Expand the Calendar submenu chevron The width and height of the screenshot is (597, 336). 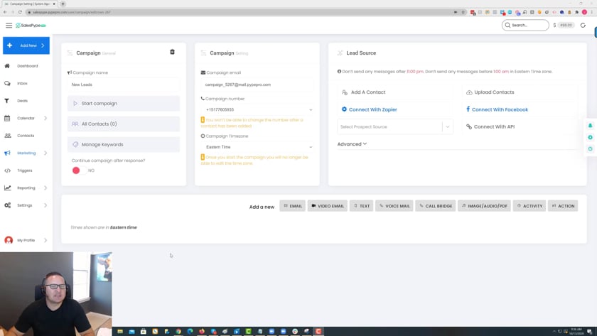pyautogui.click(x=45, y=118)
